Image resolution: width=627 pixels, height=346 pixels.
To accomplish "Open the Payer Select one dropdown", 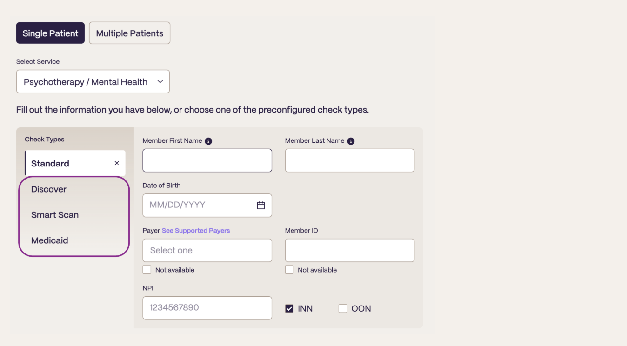I will click(207, 250).
